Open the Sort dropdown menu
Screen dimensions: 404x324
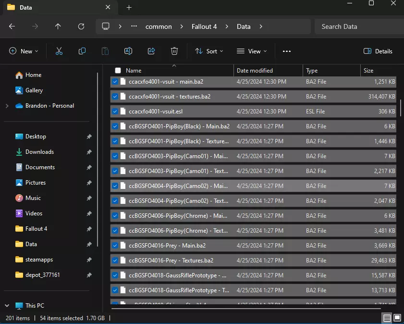(x=209, y=51)
